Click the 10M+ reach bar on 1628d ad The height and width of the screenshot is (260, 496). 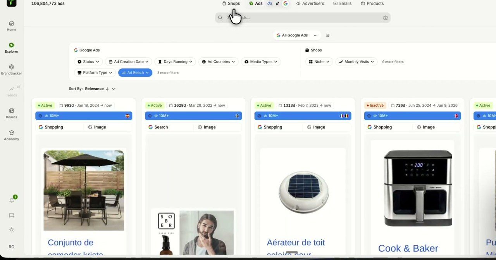tap(193, 116)
